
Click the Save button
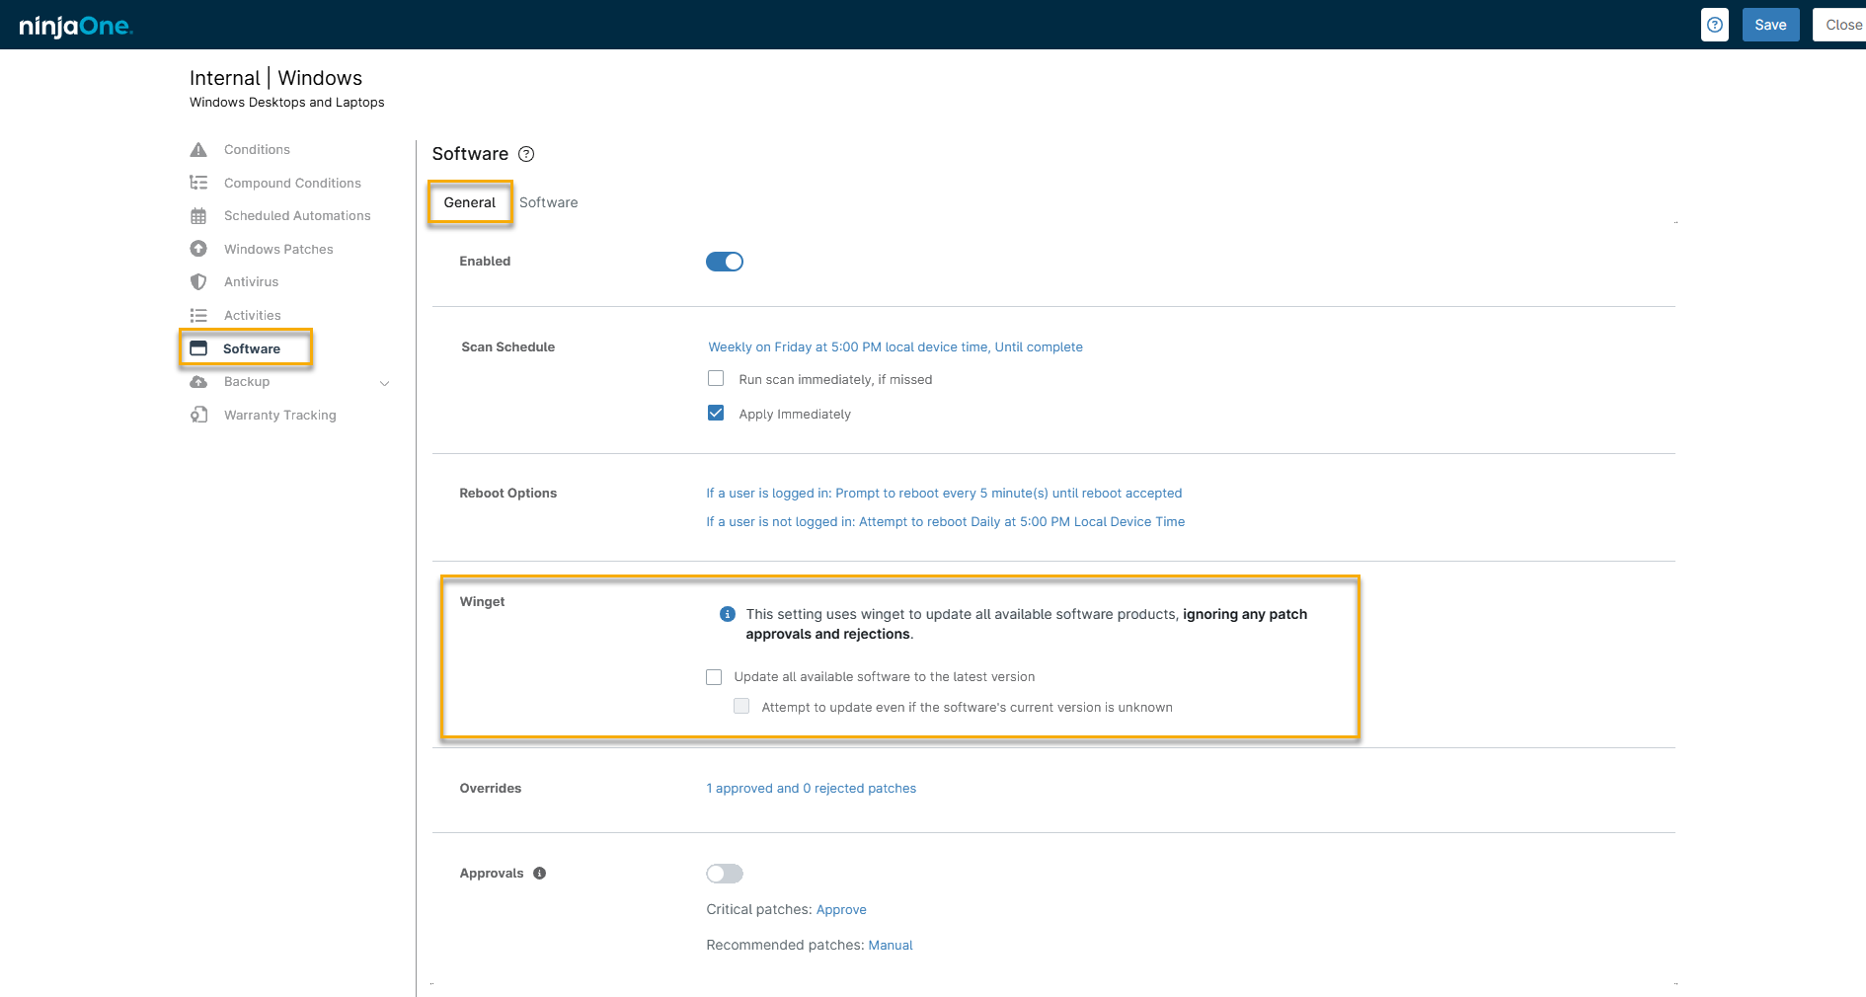(x=1770, y=25)
